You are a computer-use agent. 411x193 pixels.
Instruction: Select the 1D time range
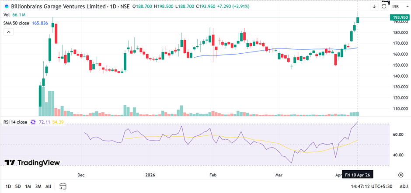(x=8, y=186)
